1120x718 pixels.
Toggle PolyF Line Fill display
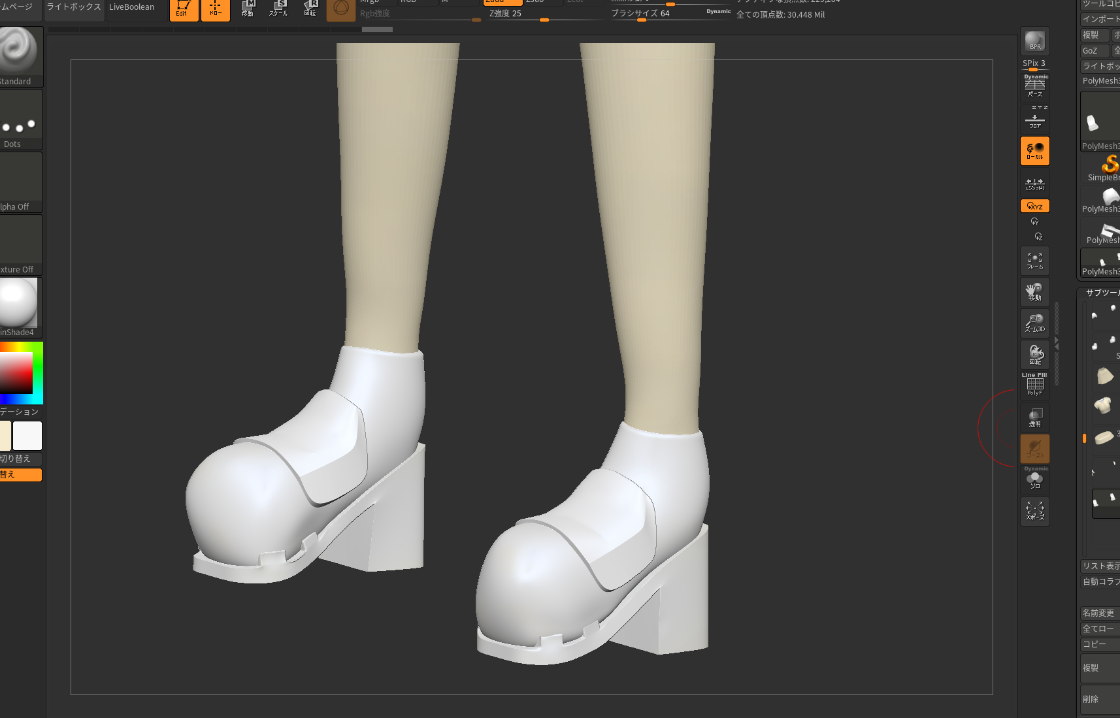[1034, 385]
